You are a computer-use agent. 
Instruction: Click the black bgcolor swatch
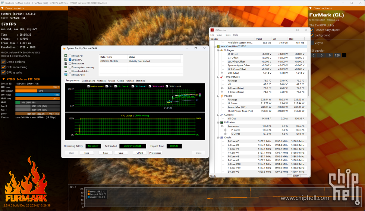pos(344,55)
